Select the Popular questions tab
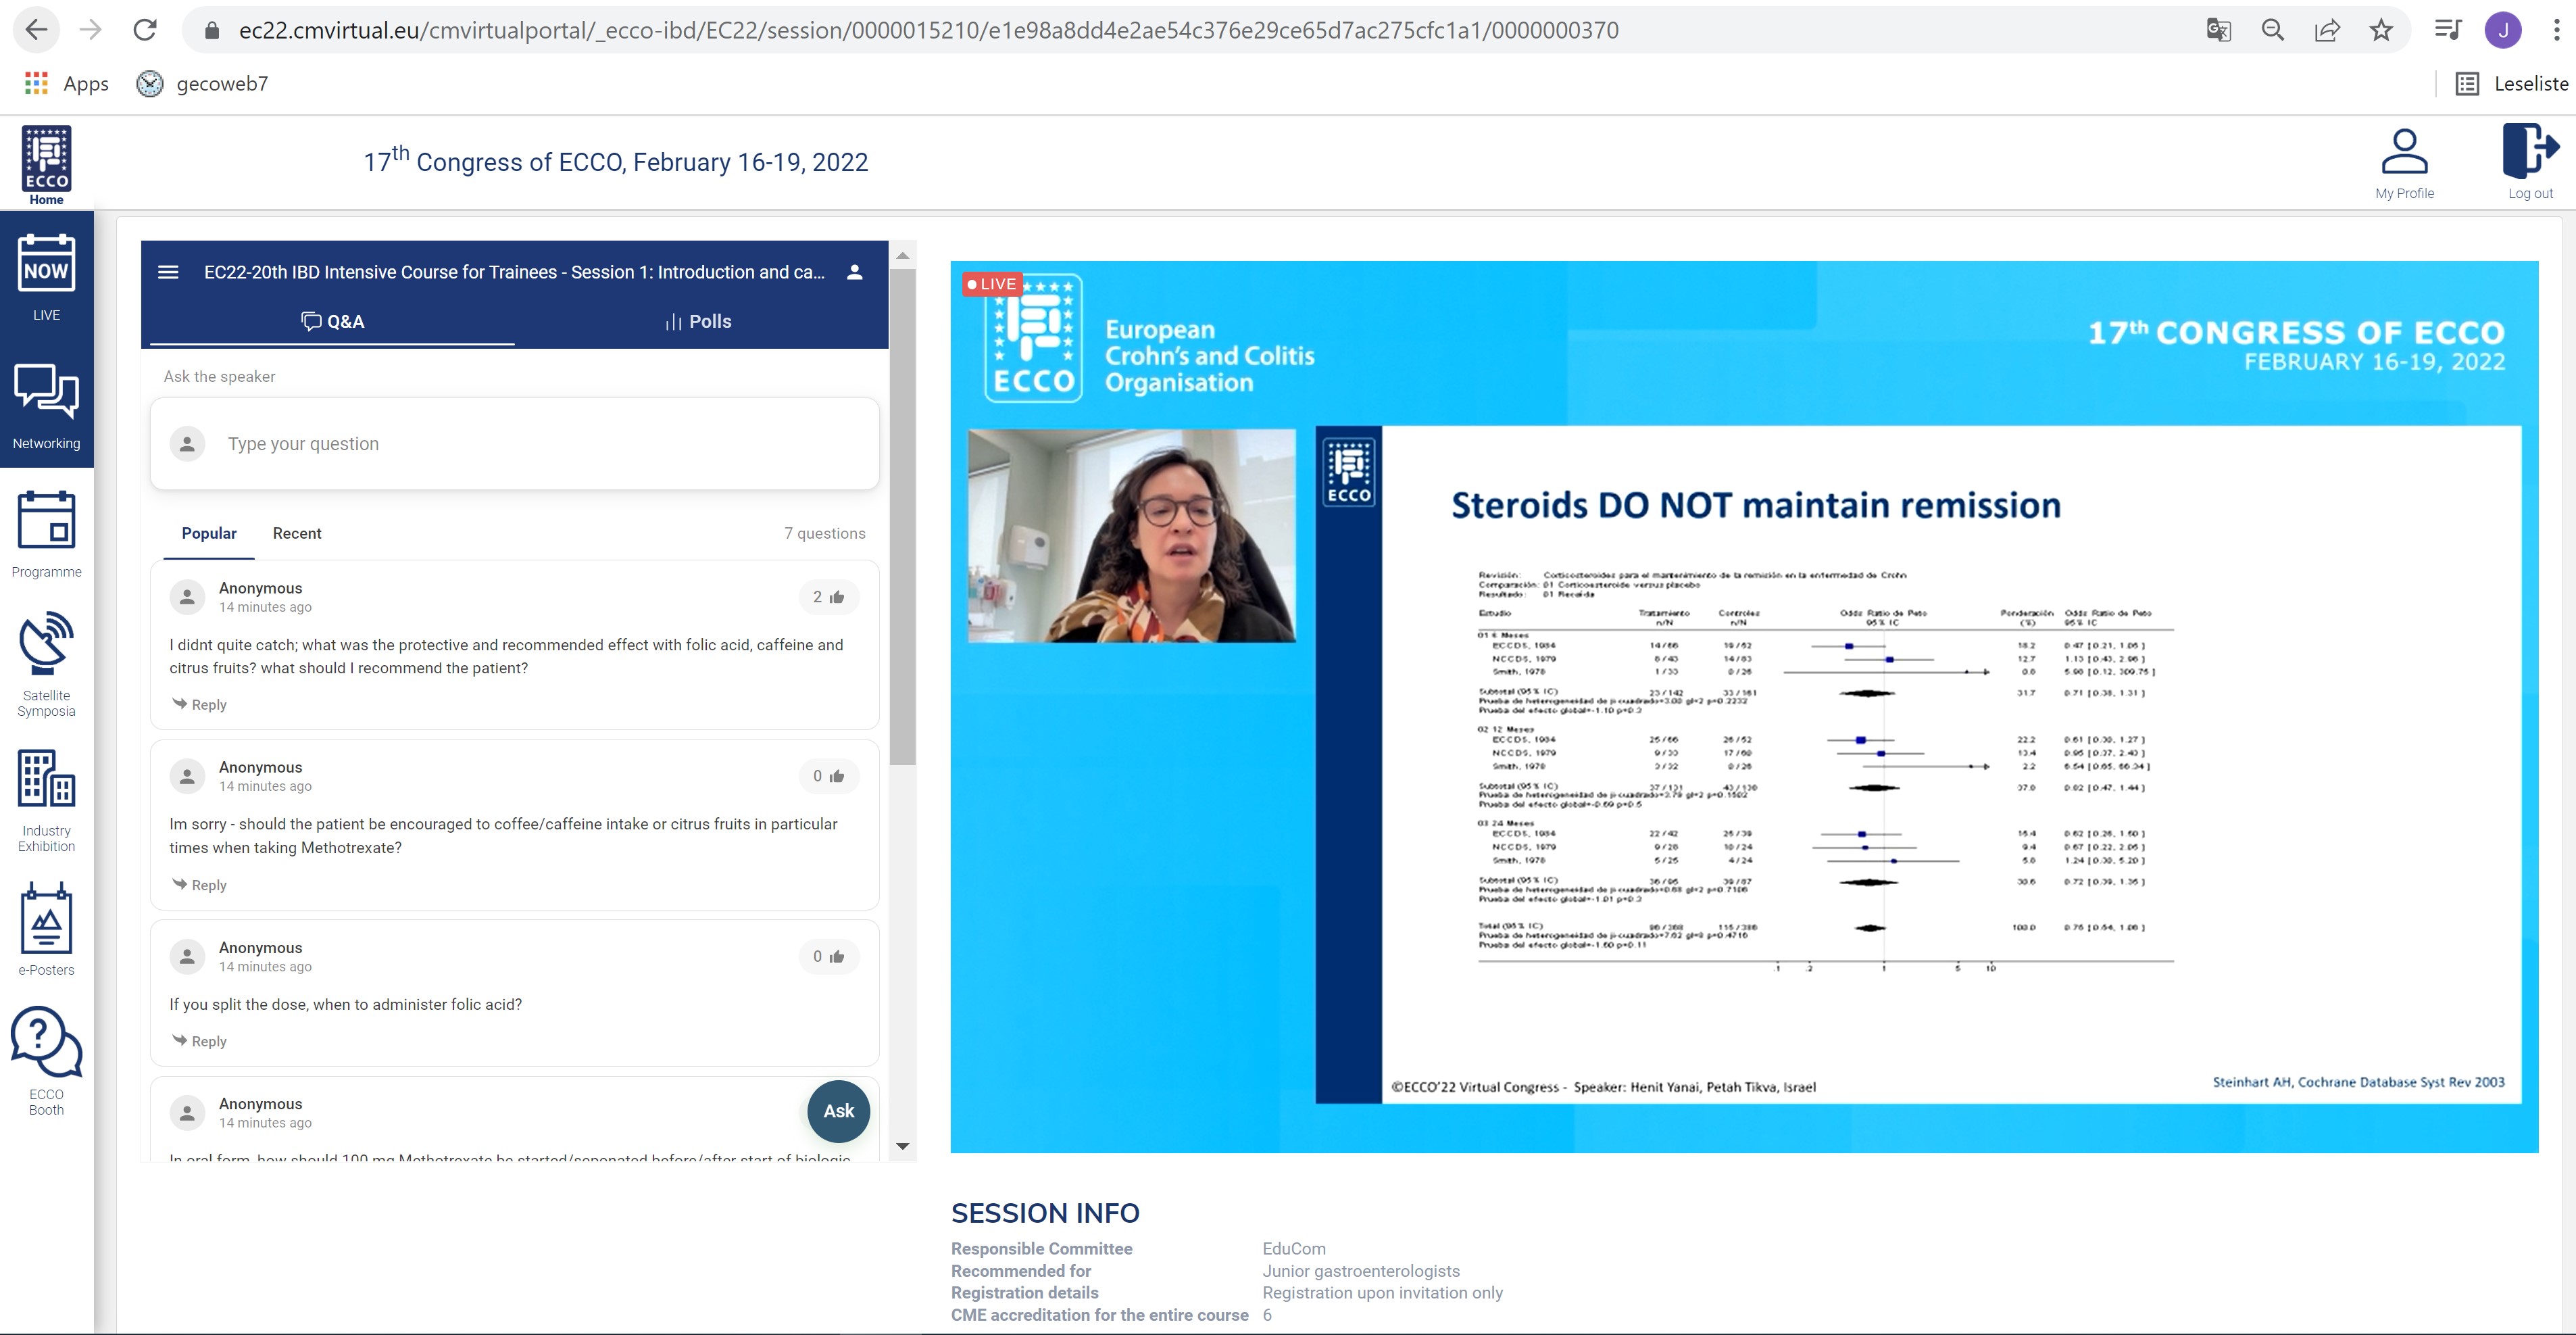Image resolution: width=2576 pixels, height=1335 pixels. click(x=209, y=533)
